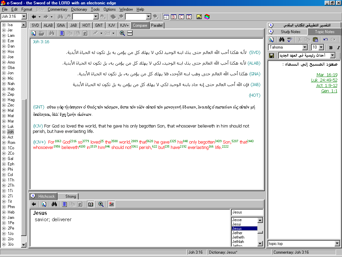Open the Dictionary menu
Viewport: 342px width, 257px height.
point(79,9)
